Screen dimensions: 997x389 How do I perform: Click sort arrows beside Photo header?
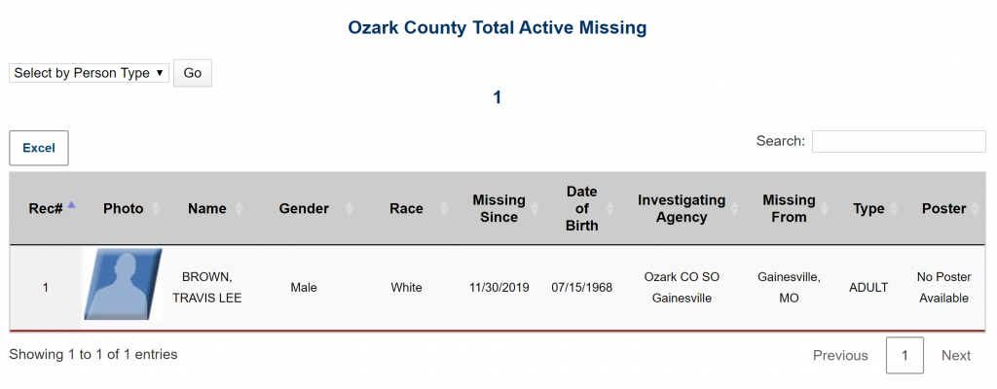155,209
